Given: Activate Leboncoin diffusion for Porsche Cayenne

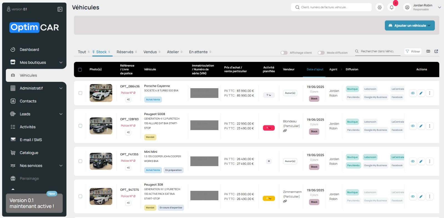Looking at the screenshot, I should [370, 89].
